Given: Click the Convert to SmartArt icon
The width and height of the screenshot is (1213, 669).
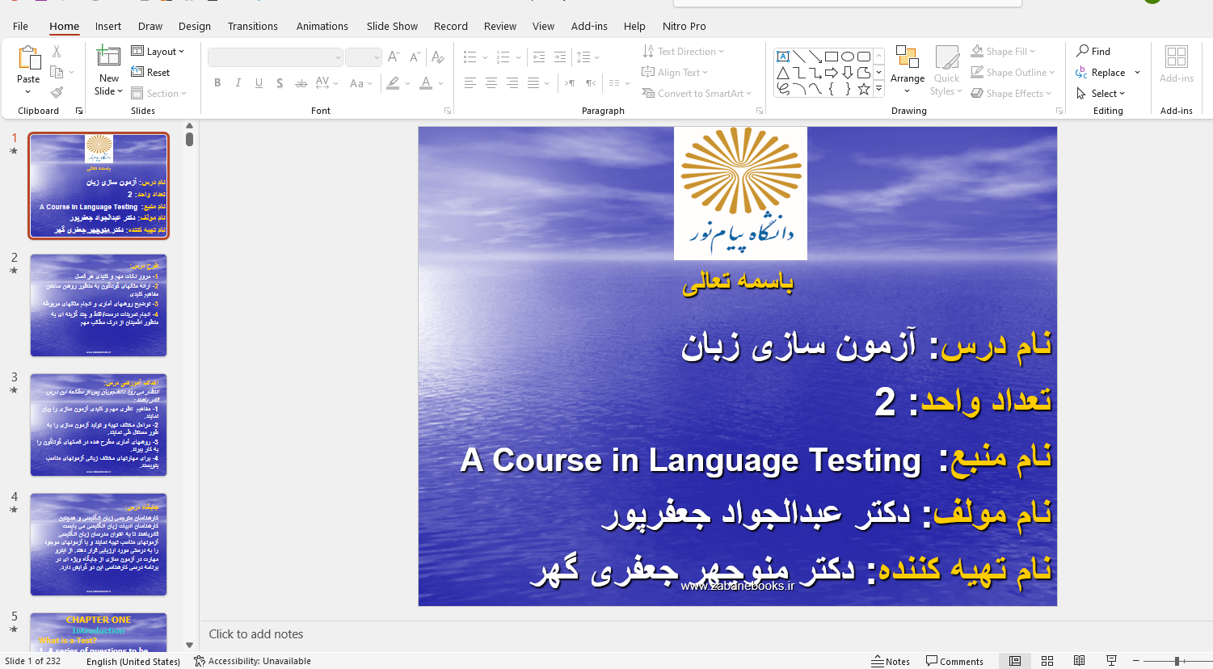Looking at the screenshot, I should click(x=648, y=93).
